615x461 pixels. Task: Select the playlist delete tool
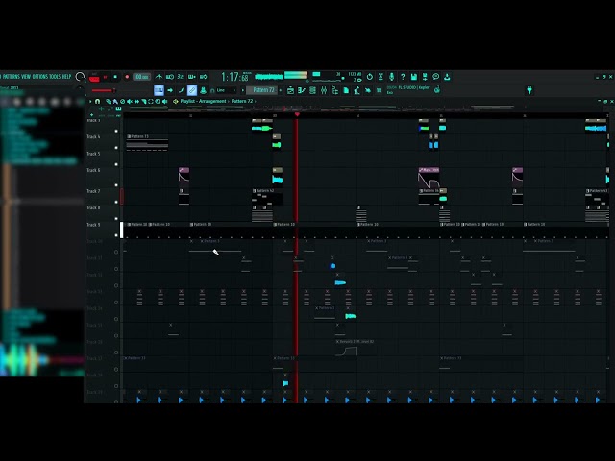coord(122,101)
